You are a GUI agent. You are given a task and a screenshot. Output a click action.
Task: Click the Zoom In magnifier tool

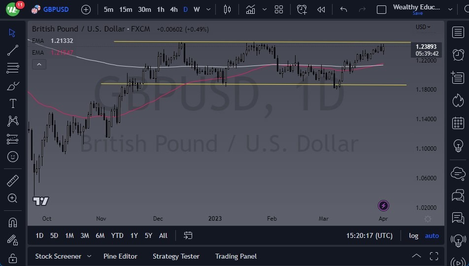pyautogui.click(x=13, y=198)
